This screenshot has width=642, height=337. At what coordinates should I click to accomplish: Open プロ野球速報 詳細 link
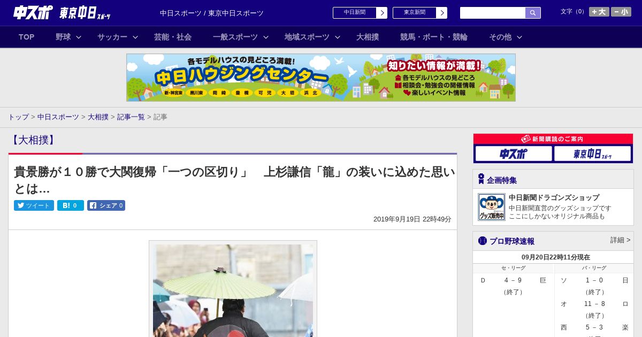click(x=621, y=240)
